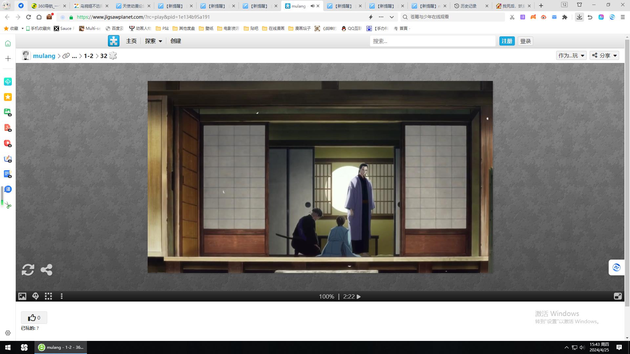Click the restart puzzle icon
The height and width of the screenshot is (354, 630).
pyautogui.click(x=28, y=270)
